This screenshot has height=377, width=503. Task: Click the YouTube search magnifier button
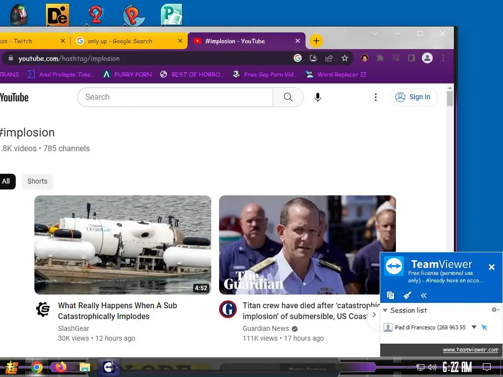(288, 97)
